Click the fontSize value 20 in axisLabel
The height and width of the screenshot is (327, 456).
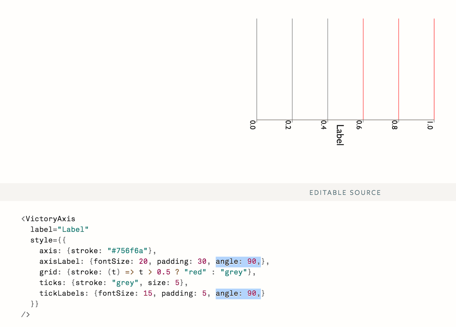tap(143, 261)
